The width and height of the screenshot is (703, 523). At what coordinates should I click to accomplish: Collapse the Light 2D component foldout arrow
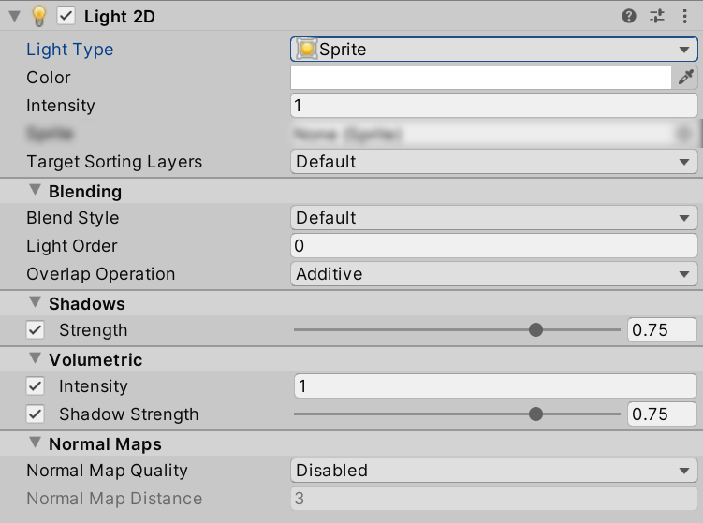pyautogui.click(x=14, y=16)
